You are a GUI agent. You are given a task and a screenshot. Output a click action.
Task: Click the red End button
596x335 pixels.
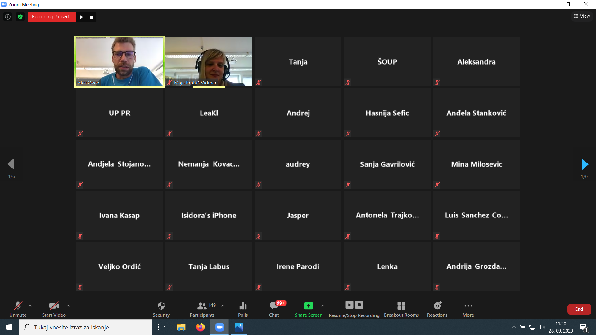[x=579, y=309]
